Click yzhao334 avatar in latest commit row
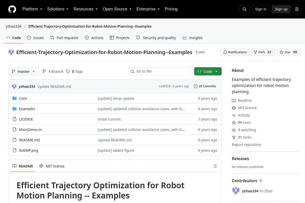The height and width of the screenshot is (203, 305). [x=14, y=86]
